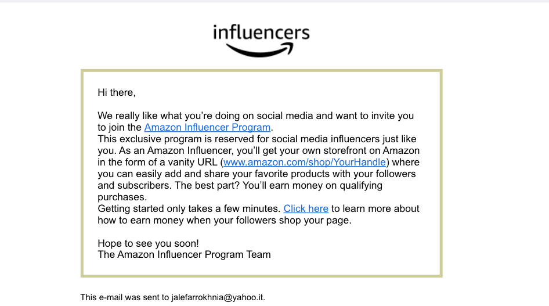The width and height of the screenshot is (549, 306).
Task: Click the words "and subscribers."
Action: (135, 185)
